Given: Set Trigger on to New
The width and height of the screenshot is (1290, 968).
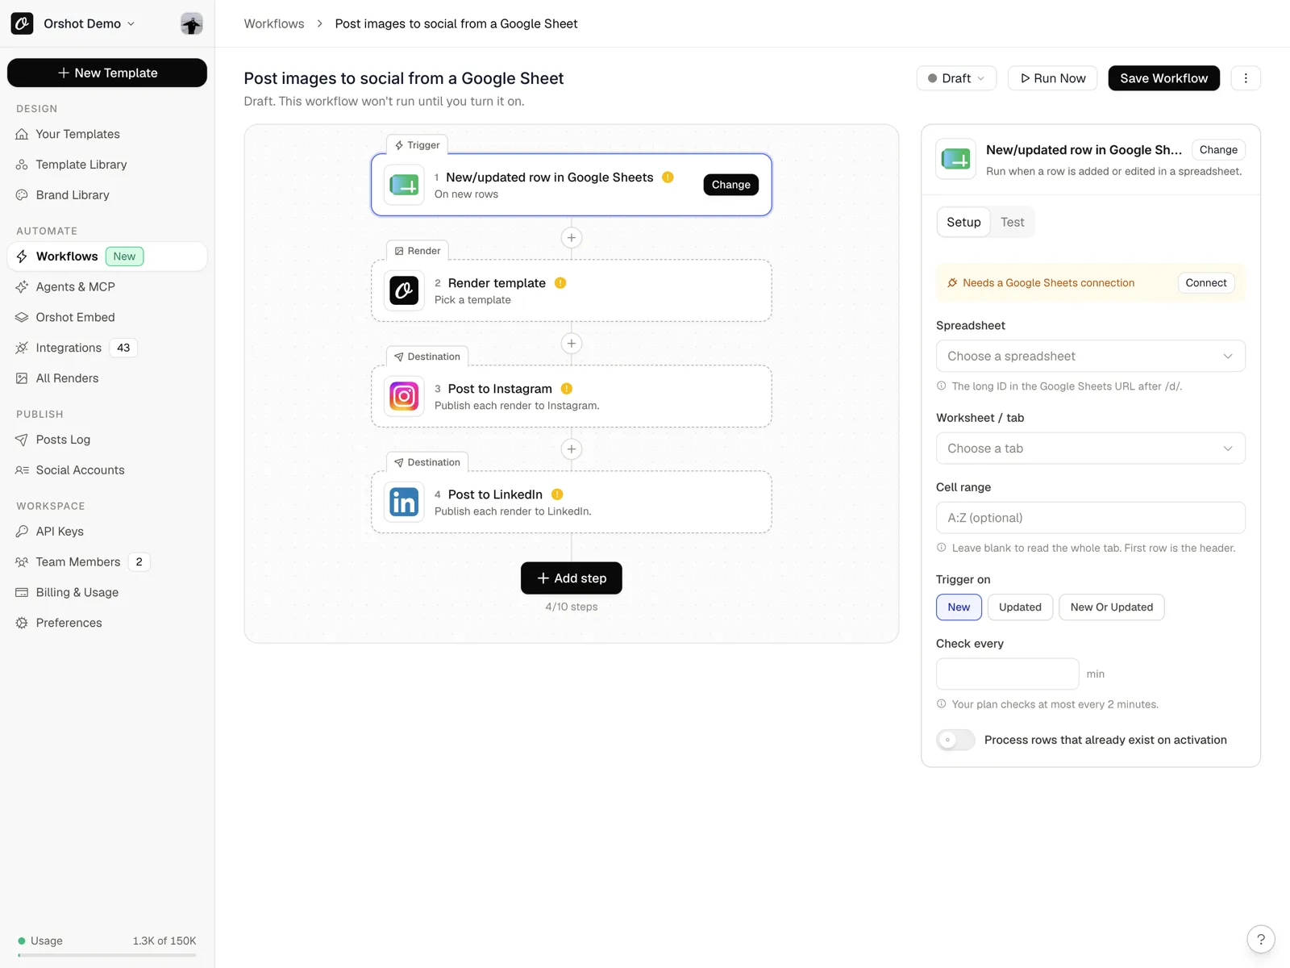Looking at the screenshot, I should tap(959, 607).
